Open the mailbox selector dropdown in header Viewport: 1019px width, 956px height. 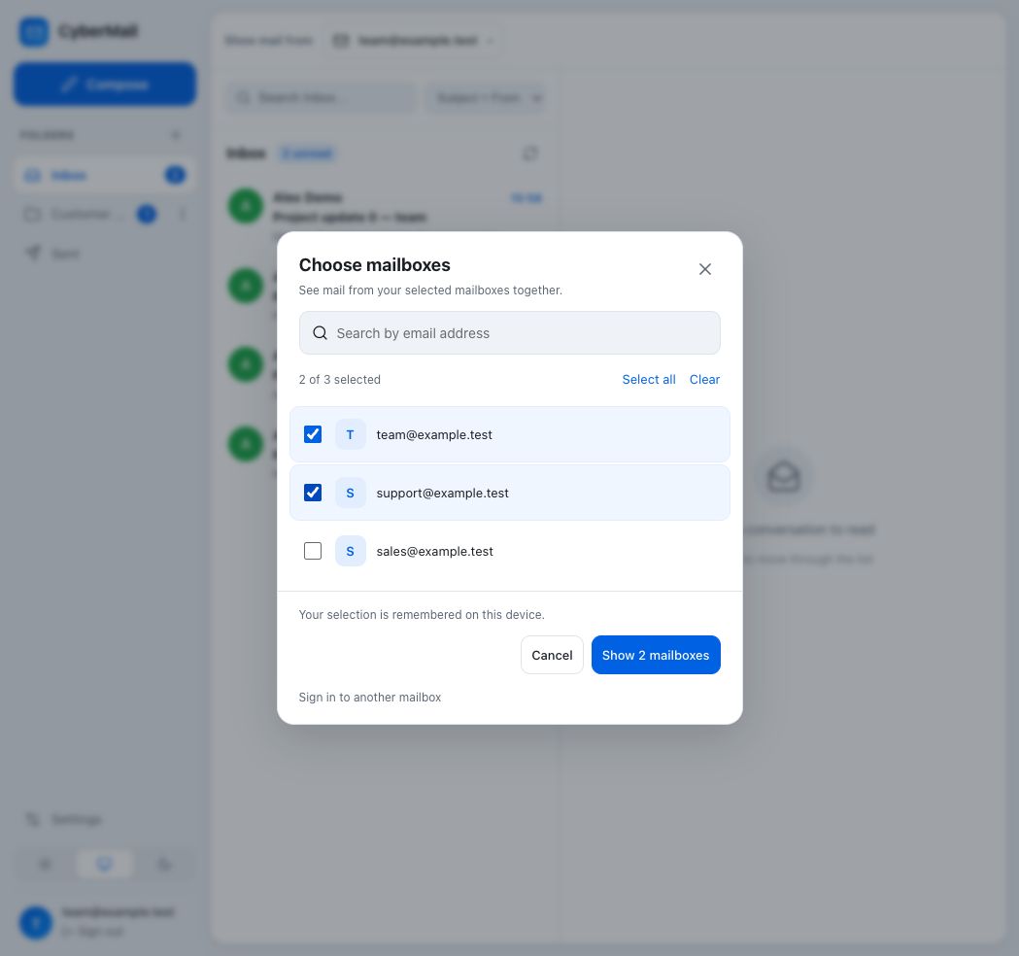click(414, 40)
